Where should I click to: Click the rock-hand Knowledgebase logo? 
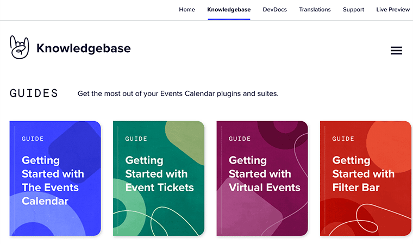point(20,47)
